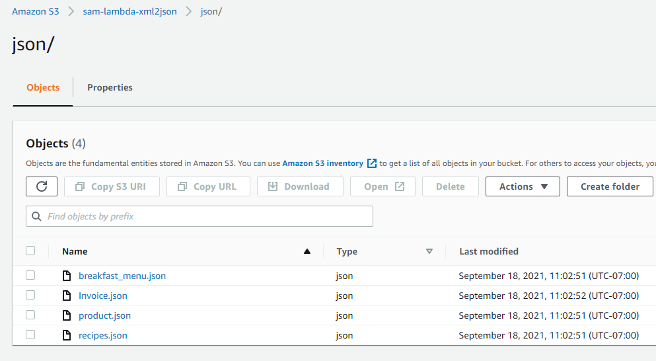Image resolution: width=656 pixels, height=361 pixels.
Task: Click the refresh objects icon button
Action: click(42, 186)
